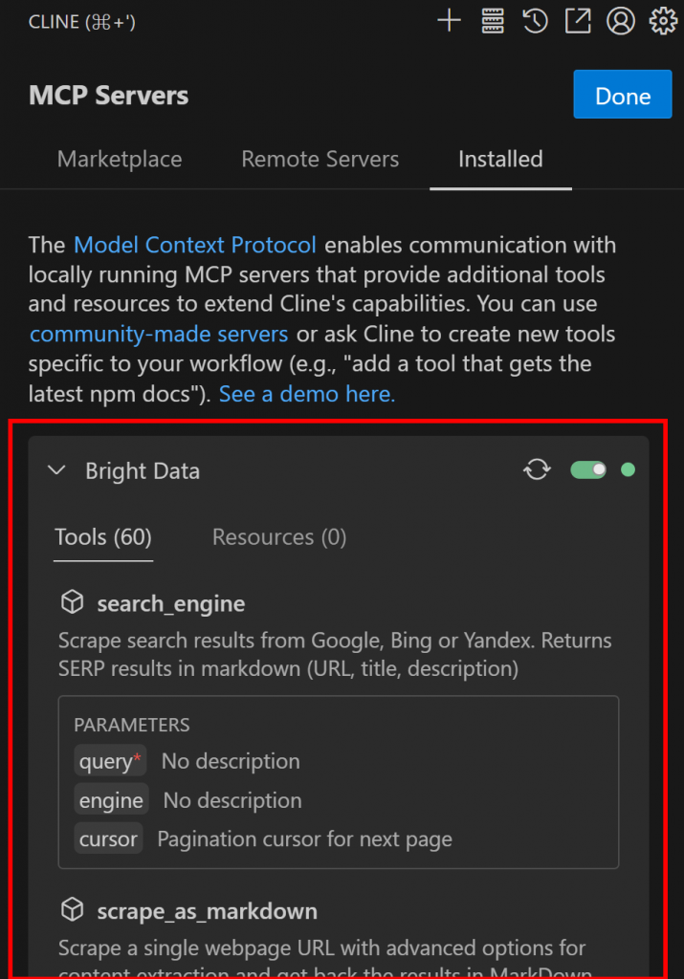Open Cline in a new editor window icon
The image size is (684, 979).
pyautogui.click(x=578, y=20)
